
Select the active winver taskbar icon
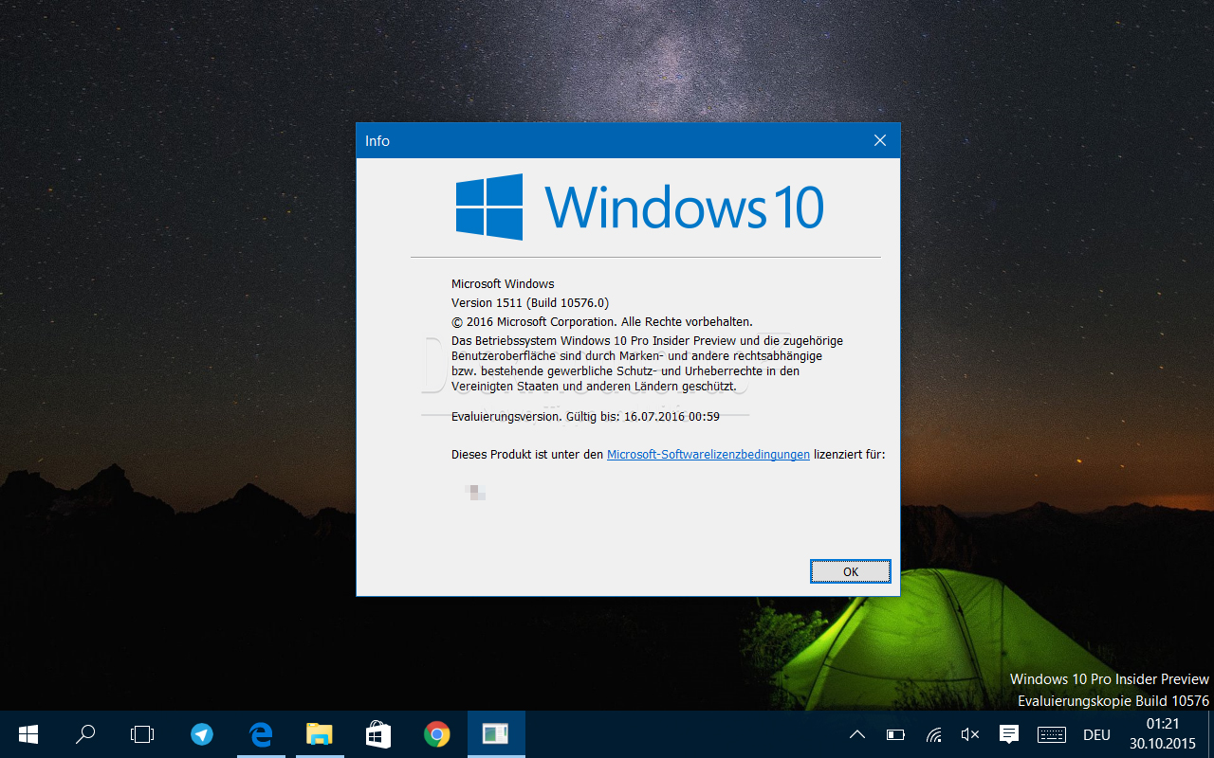pos(496,734)
